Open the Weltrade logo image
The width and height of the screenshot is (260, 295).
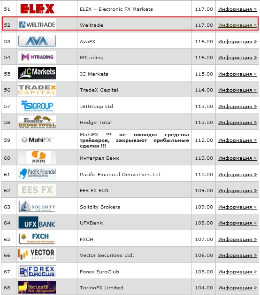[37, 24]
